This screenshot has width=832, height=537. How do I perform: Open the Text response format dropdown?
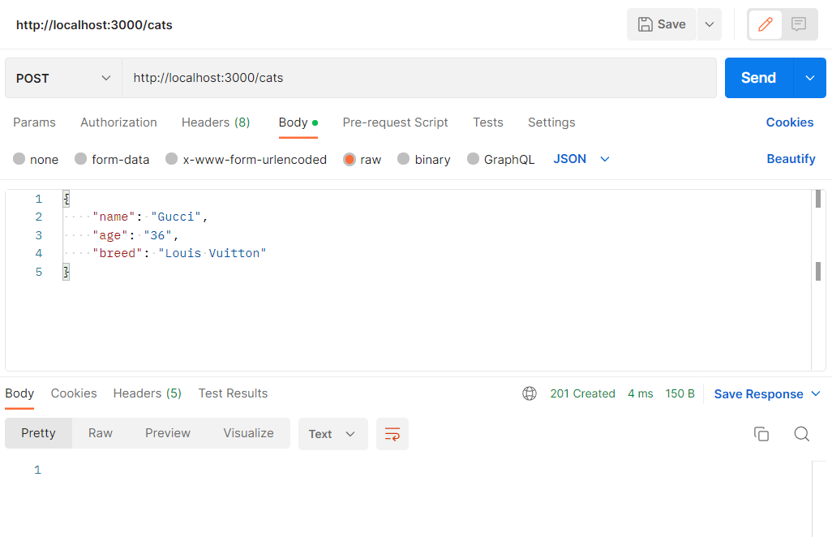(x=332, y=434)
